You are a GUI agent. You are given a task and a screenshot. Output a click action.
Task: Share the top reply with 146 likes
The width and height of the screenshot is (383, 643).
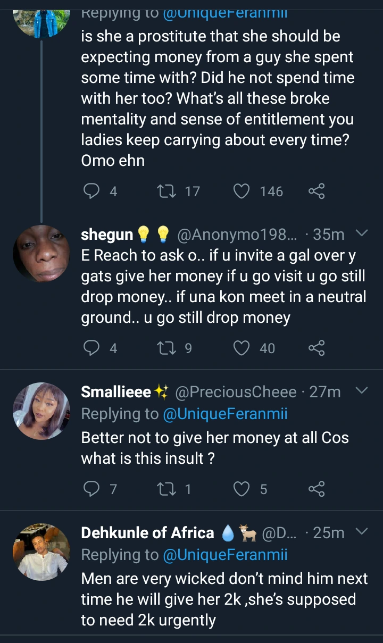317,191
